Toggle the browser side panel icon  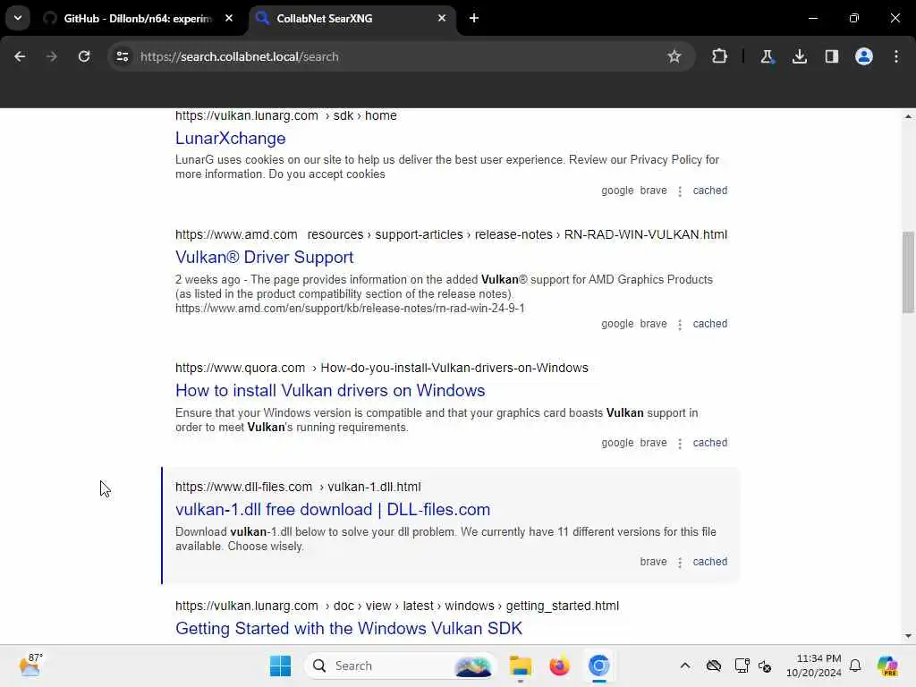tap(832, 56)
